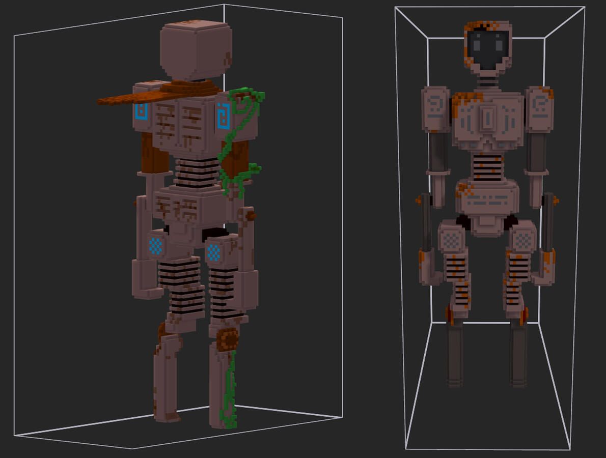Select the left robot's black striped spine
This screenshot has width=606, height=458.
point(196,172)
